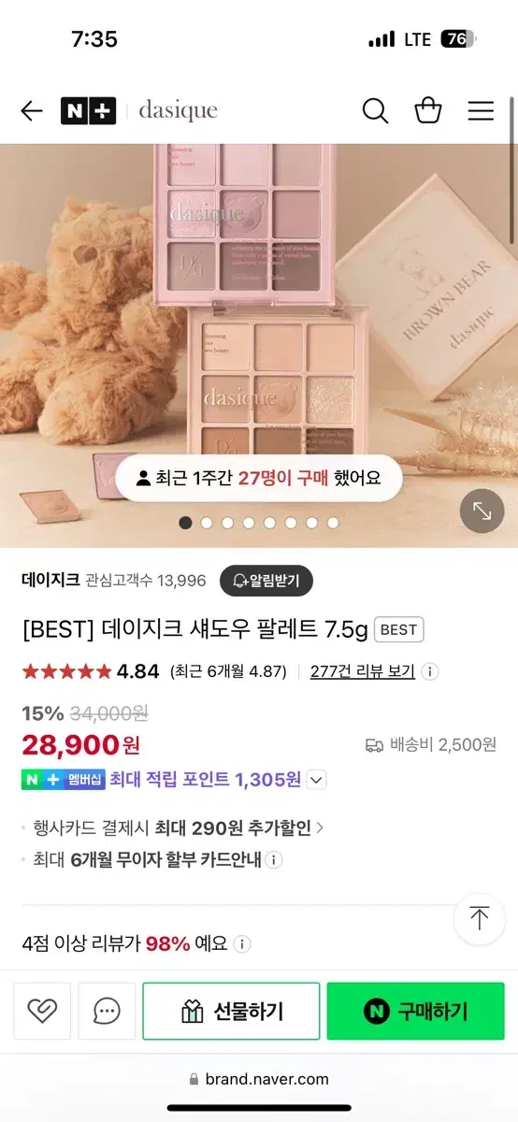Screen dimensions: 518x1122
Task: Tap the green 구매하기 button
Action: (x=415, y=1011)
